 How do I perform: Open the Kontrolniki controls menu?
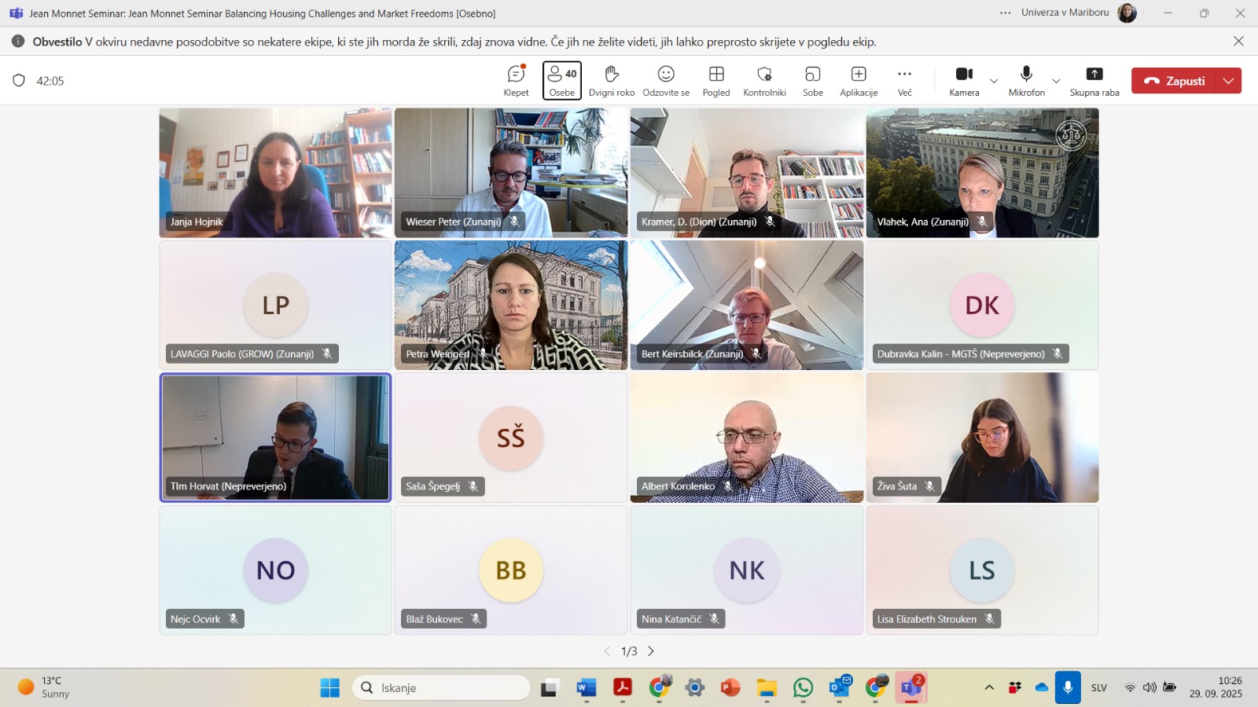point(764,81)
